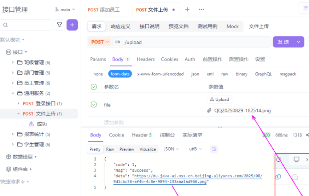Click the component library layers icon

point(9,169)
